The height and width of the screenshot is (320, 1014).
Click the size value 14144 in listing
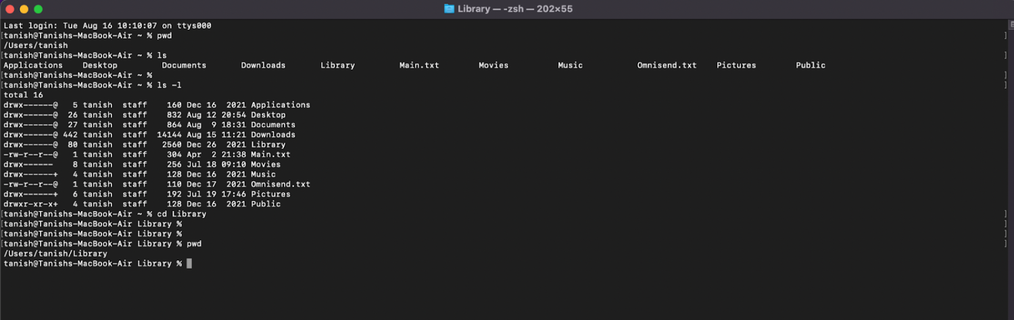(x=169, y=135)
